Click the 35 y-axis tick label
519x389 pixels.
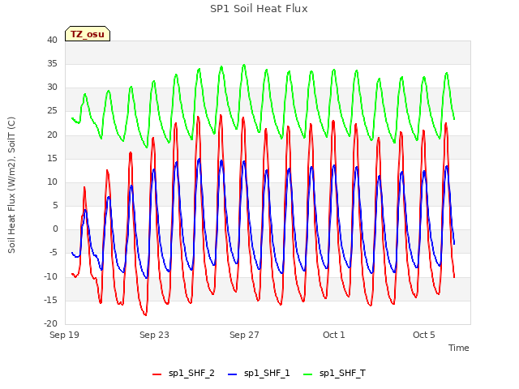point(52,63)
